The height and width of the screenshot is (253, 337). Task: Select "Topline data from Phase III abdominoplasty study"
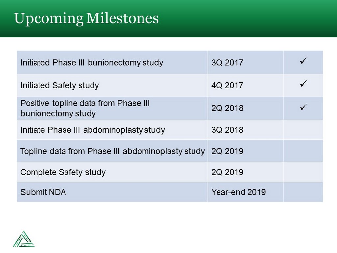[113, 151]
